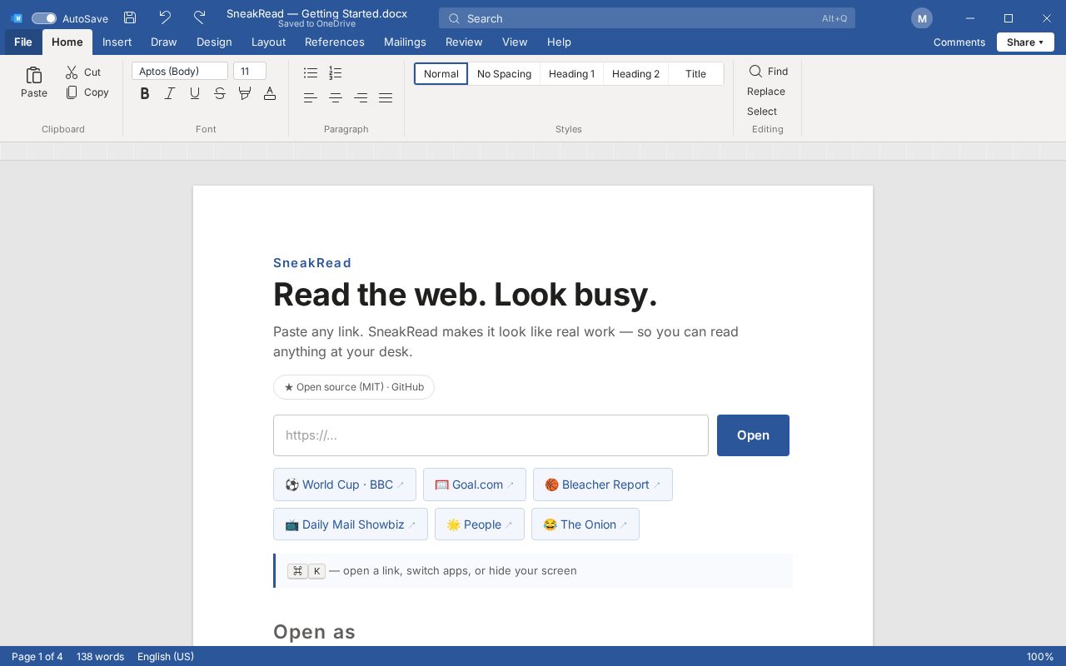The height and width of the screenshot is (666, 1066).
Task: Center align the paragraph
Action: (336, 98)
